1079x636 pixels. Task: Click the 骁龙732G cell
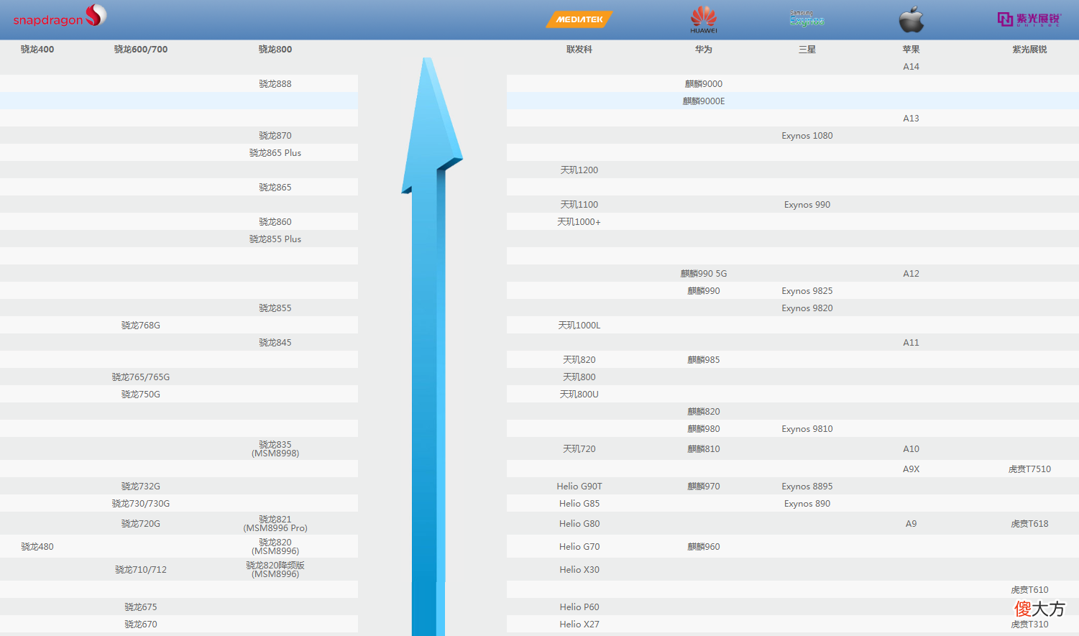tap(141, 487)
